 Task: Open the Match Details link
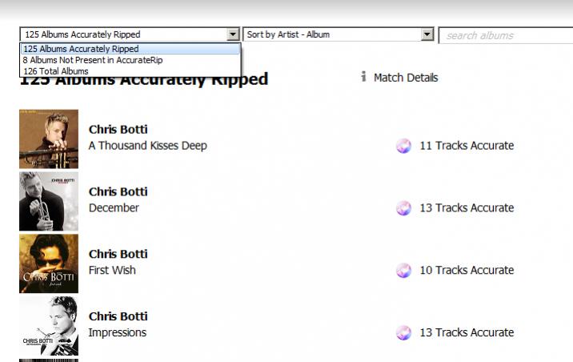coord(406,78)
